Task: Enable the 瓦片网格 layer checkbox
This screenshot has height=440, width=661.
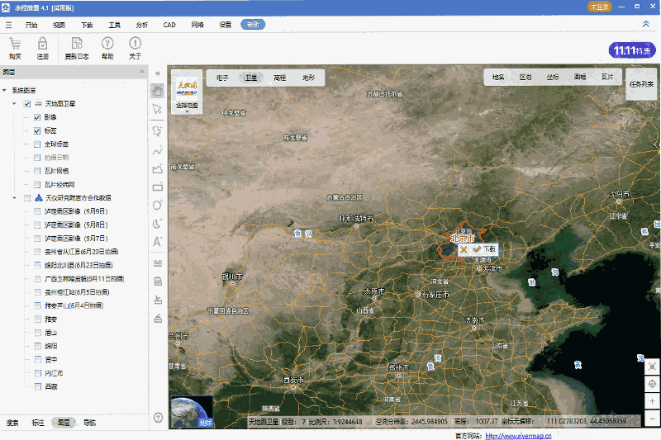Action: 37,171
